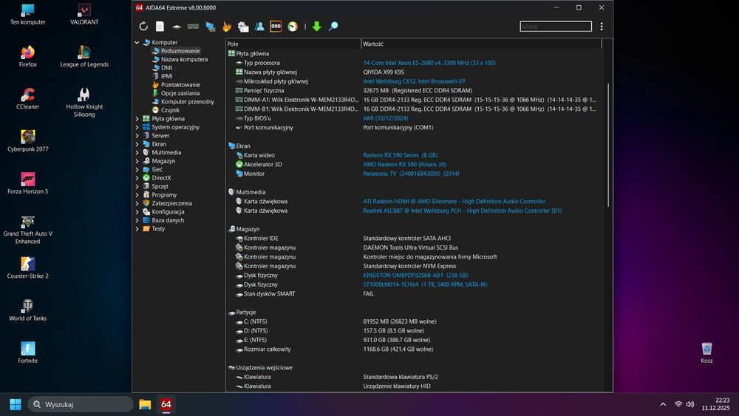Screen dimensions: 739x416
Task: Expand the Serwer tree node
Action: tap(137, 136)
